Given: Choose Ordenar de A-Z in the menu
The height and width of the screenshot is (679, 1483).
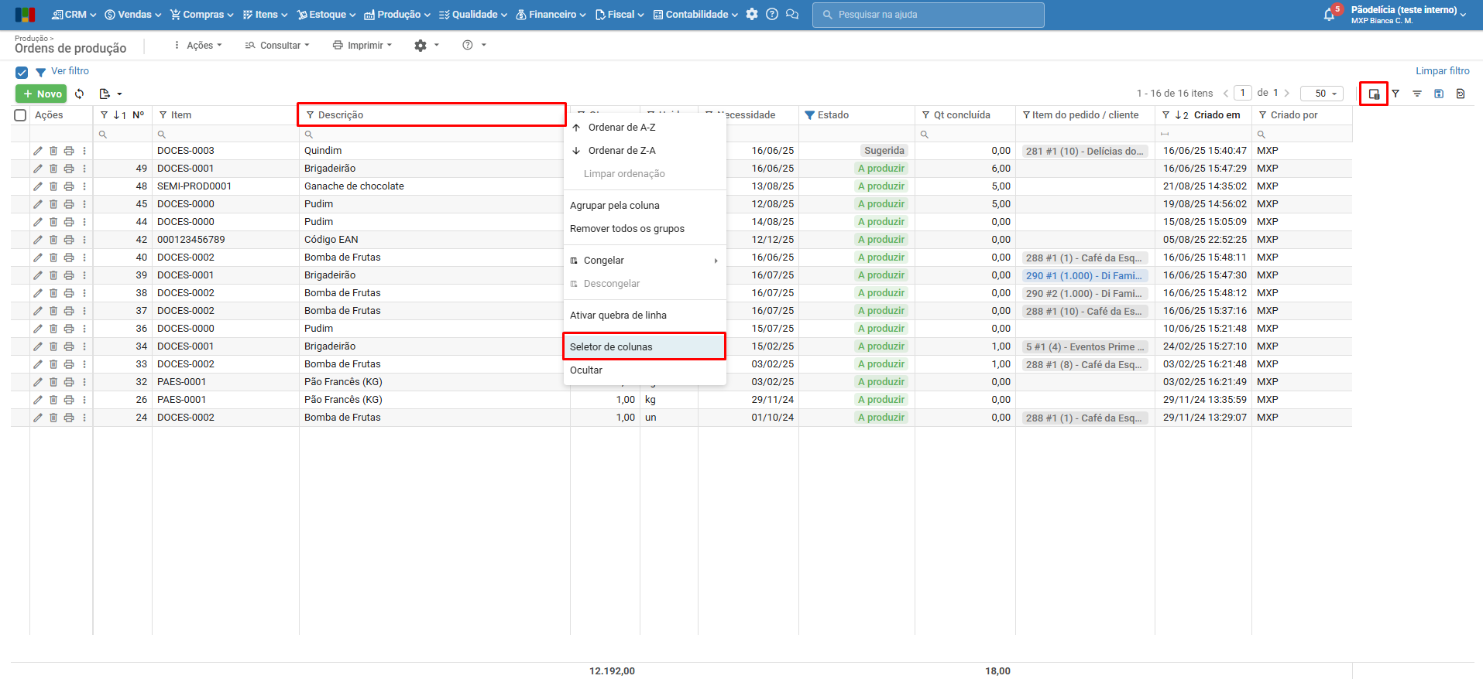Looking at the screenshot, I should tap(621, 128).
